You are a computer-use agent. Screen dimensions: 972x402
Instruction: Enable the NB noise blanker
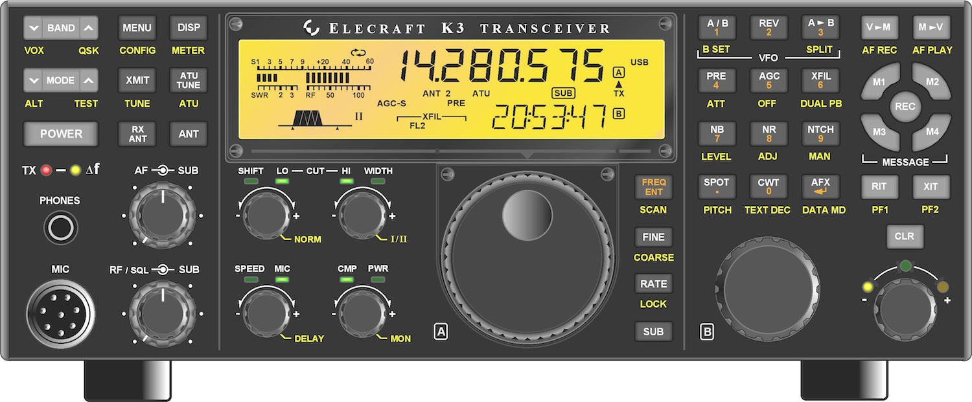pos(717,133)
